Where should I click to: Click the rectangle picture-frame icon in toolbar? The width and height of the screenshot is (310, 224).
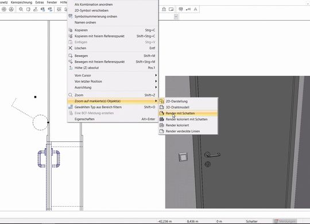[x=171, y=9]
